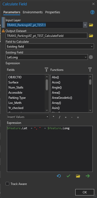Filter the Fields list with funnel icon
The height and width of the screenshot is (198, 97).
(46, 70)
